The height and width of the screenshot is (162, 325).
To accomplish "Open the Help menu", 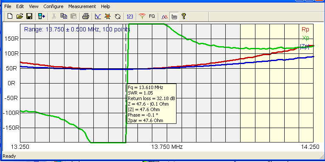I will [105, 6].
